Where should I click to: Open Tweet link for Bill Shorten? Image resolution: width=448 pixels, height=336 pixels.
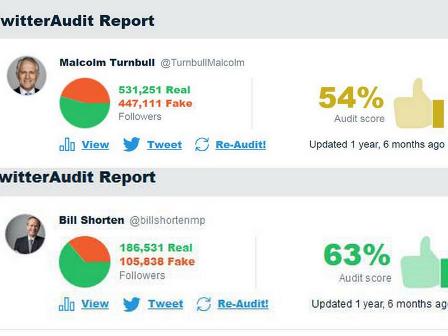tap(165, 304)
